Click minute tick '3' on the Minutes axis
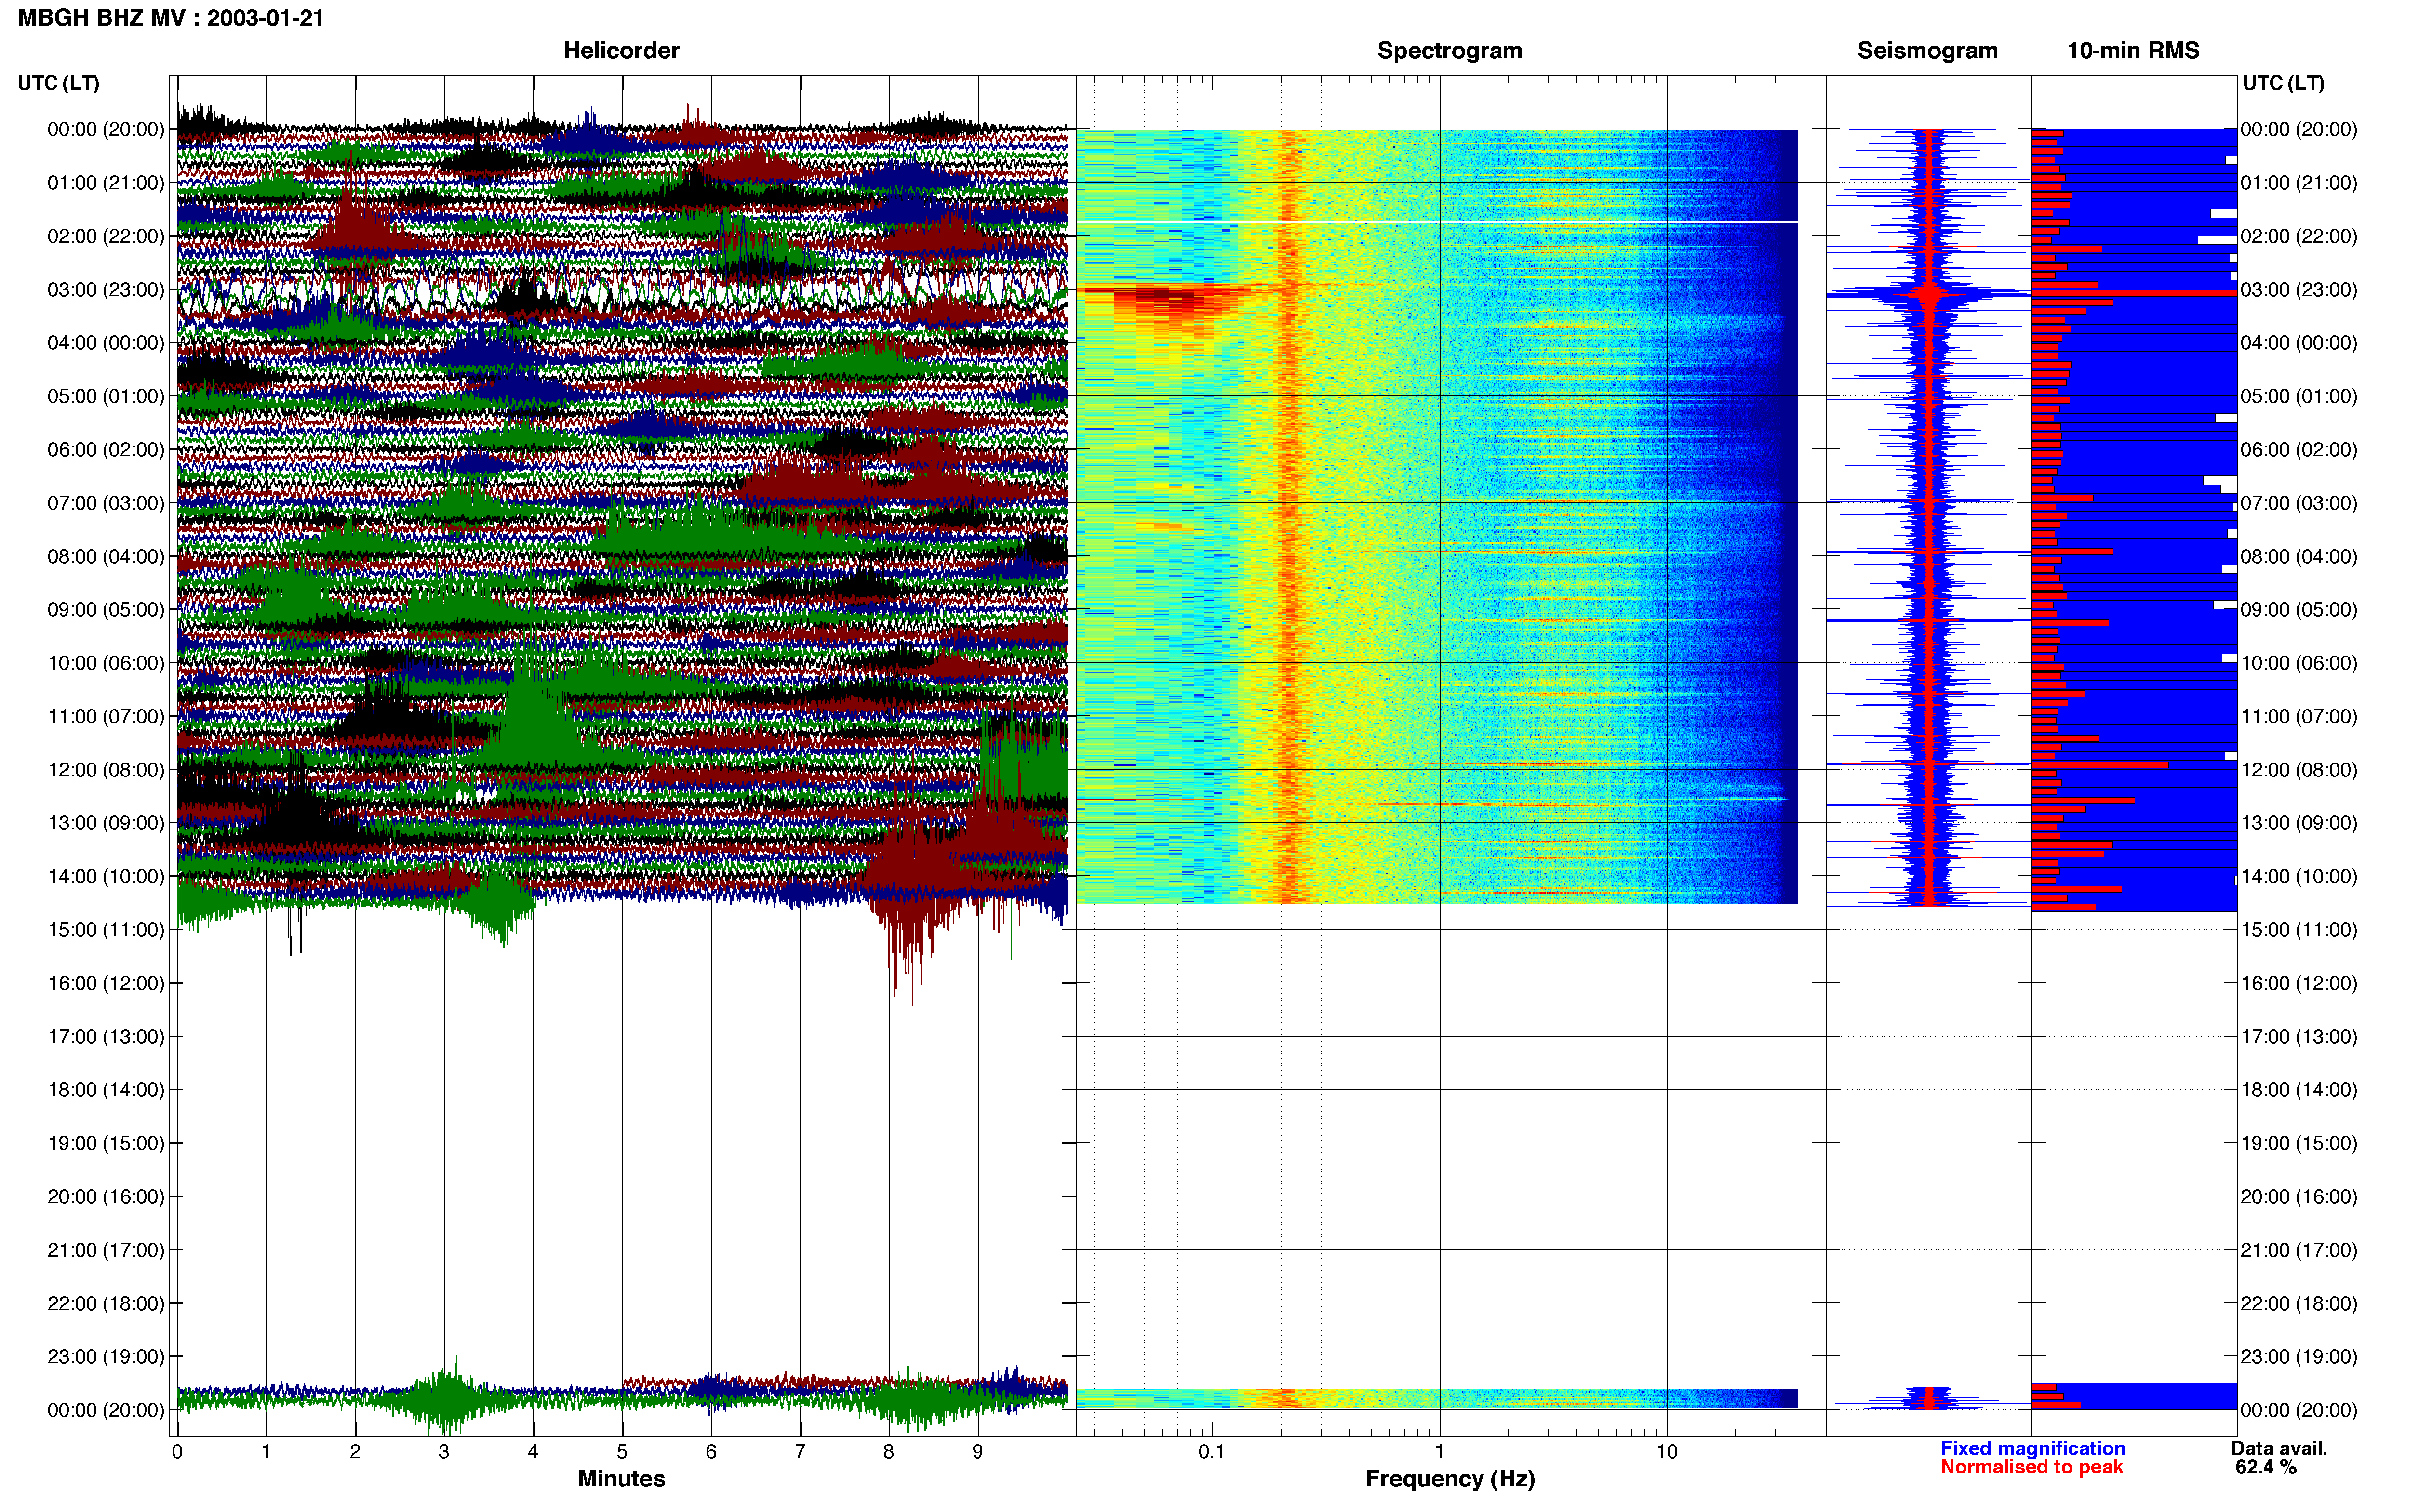This screenshot has height=1512, width=2419. 444,1452
